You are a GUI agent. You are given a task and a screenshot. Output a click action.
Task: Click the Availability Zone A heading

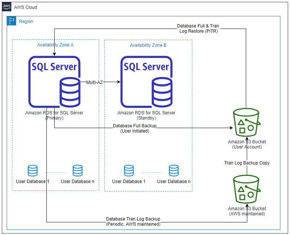55,45
